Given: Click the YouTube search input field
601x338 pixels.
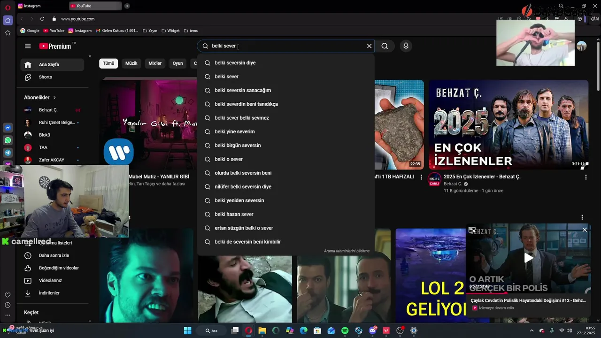Looking at the screenshot, I should click(x=286, y=46).
